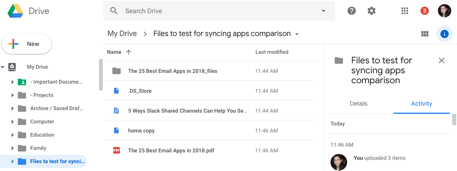Click the Google Drive logo
457x171 pixels.
pos(16,11)
